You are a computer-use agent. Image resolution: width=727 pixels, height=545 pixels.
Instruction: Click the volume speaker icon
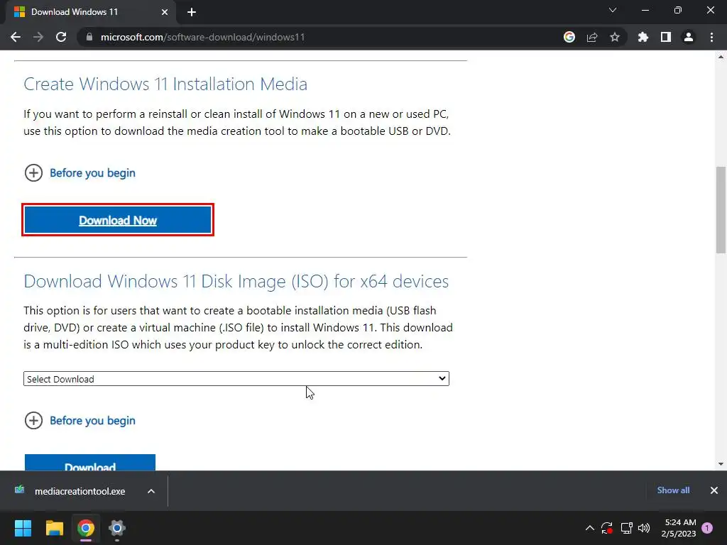click(x=644, y=528)
